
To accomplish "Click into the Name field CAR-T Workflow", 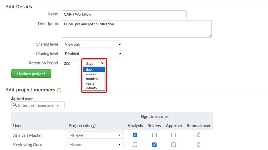I will tap(124, 14).
